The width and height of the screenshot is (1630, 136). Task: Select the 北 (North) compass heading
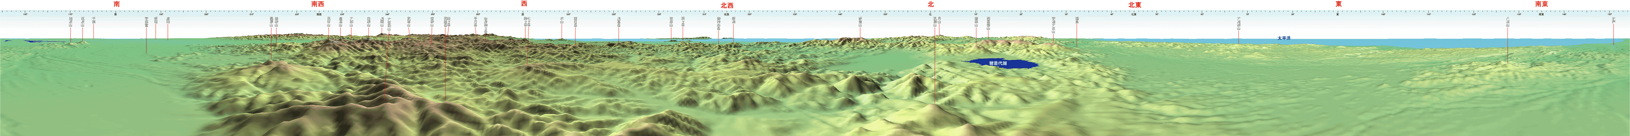930,4
